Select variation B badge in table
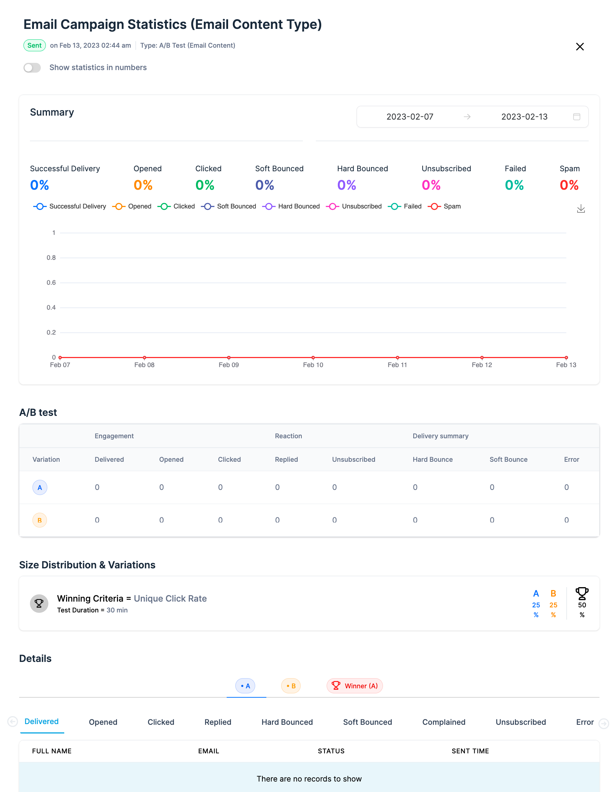The image size is (615, 792). 40,520
